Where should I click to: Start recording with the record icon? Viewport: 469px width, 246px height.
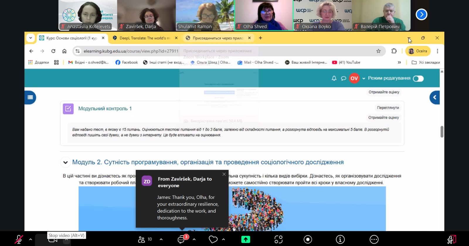(x=307, y=239)
